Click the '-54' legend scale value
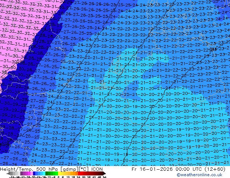230x178 pixels. (x=12, y=177)
